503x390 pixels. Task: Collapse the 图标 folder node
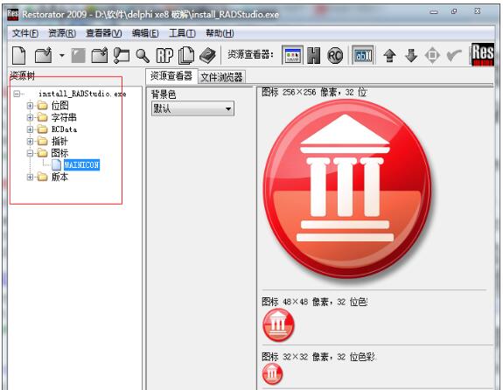pyautogui.click(x=30, y=153)
